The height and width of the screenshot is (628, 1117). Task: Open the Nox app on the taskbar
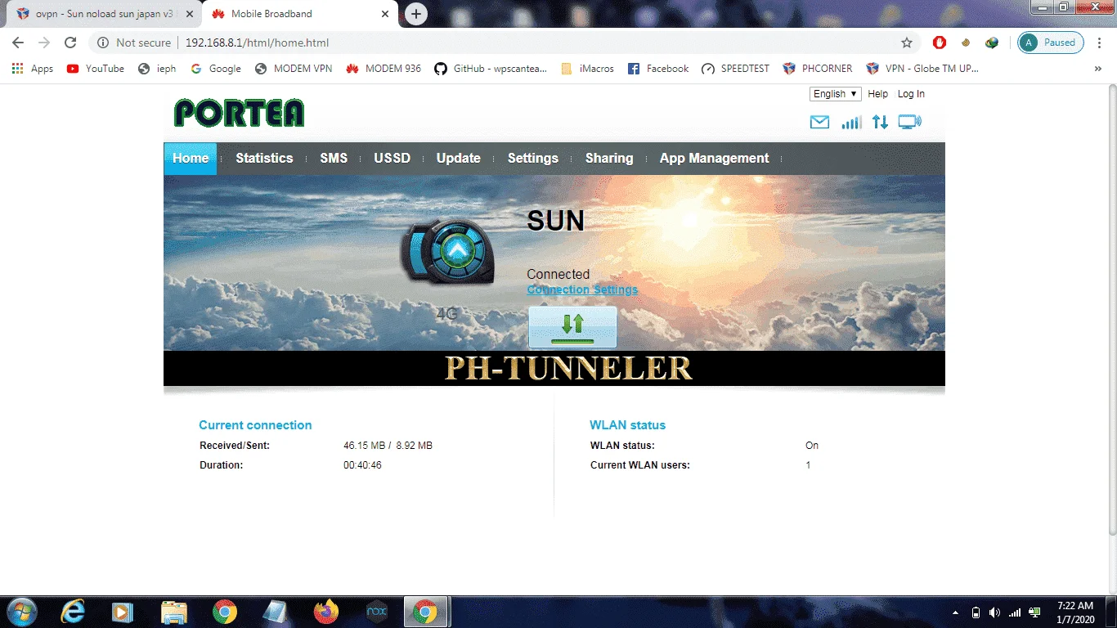coord(376,612)
